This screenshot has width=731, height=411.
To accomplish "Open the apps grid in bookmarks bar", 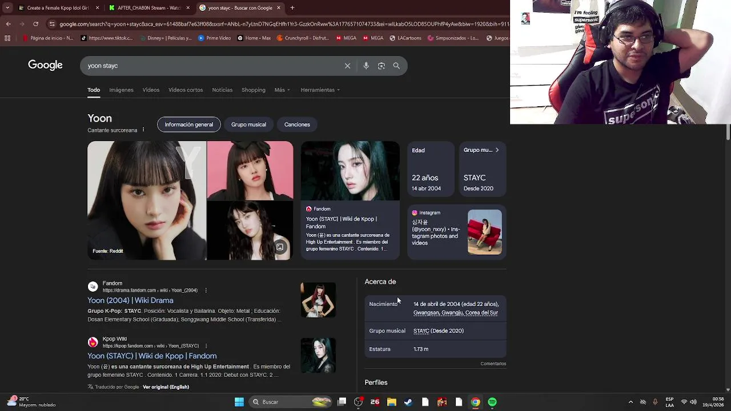I will click(x=7, y=38).
